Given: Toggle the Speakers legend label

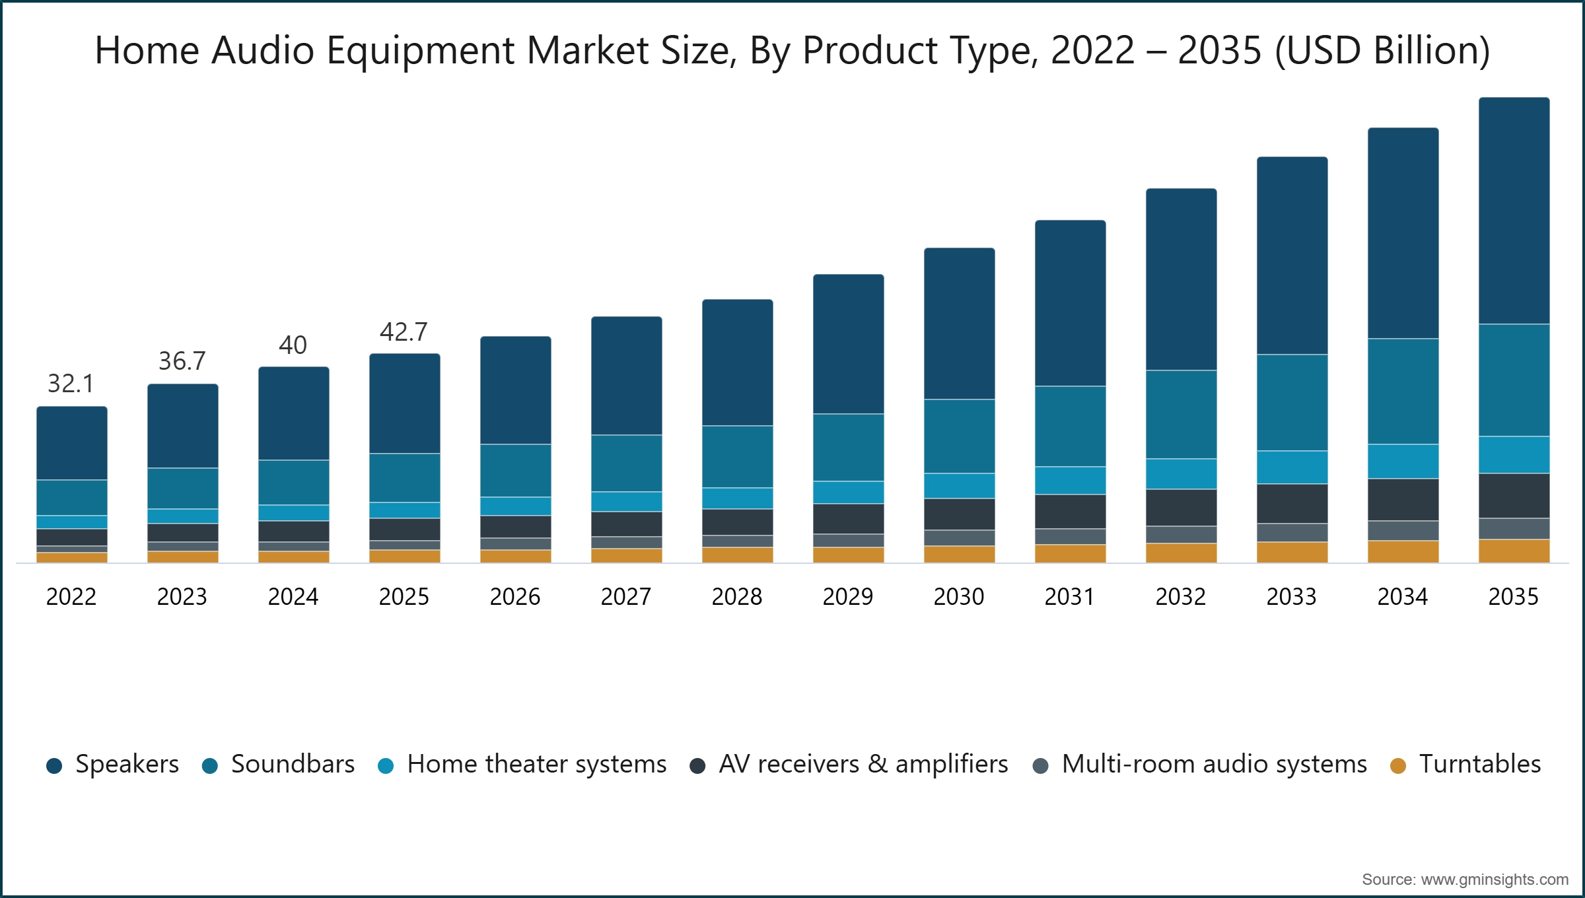Looking at the screenshot, I should tap(127, 764).
